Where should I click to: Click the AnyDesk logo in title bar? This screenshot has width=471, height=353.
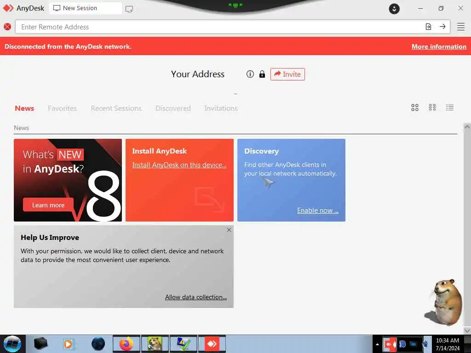click(x=23, y=8)
